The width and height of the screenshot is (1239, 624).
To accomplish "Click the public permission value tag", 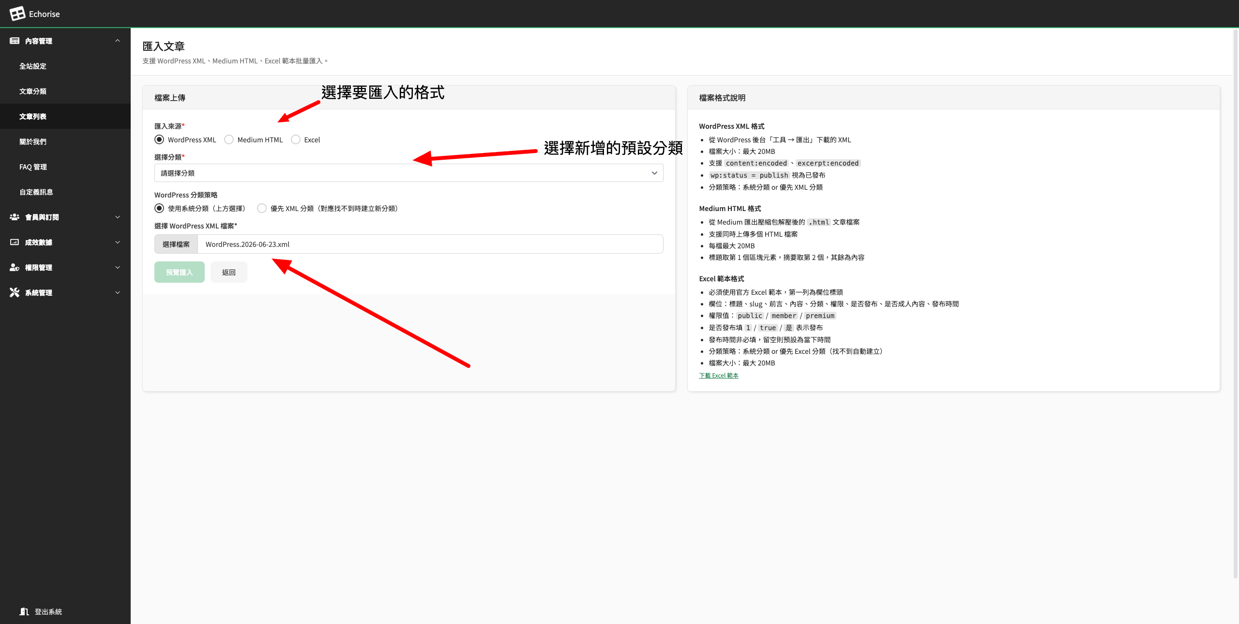I will click(x=750, y=316).
